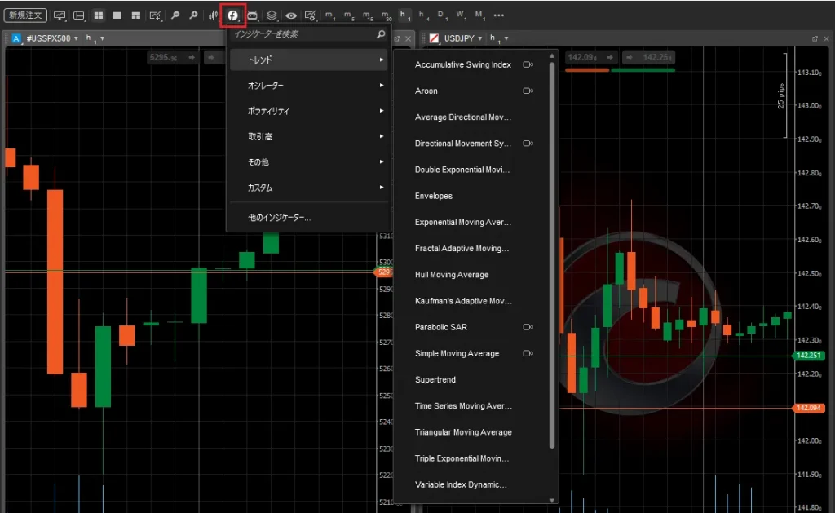
Task: Switch timeframe to h4 in toolbar
Action: point(424,16)
